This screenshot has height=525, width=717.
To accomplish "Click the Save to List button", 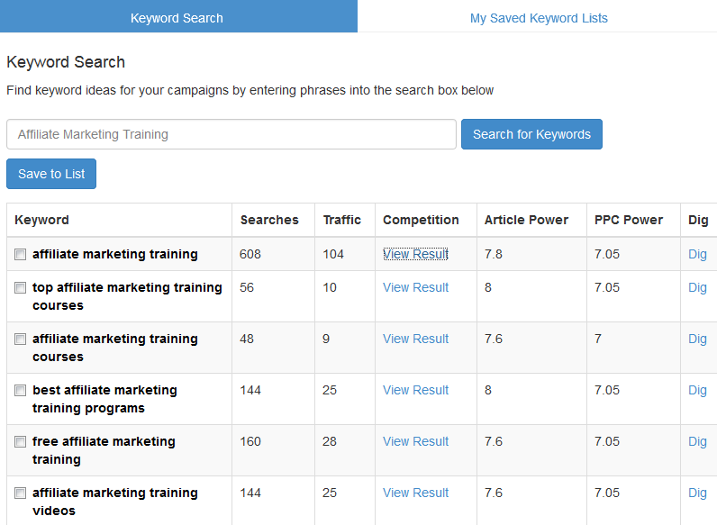I will [x=51, y=174].
